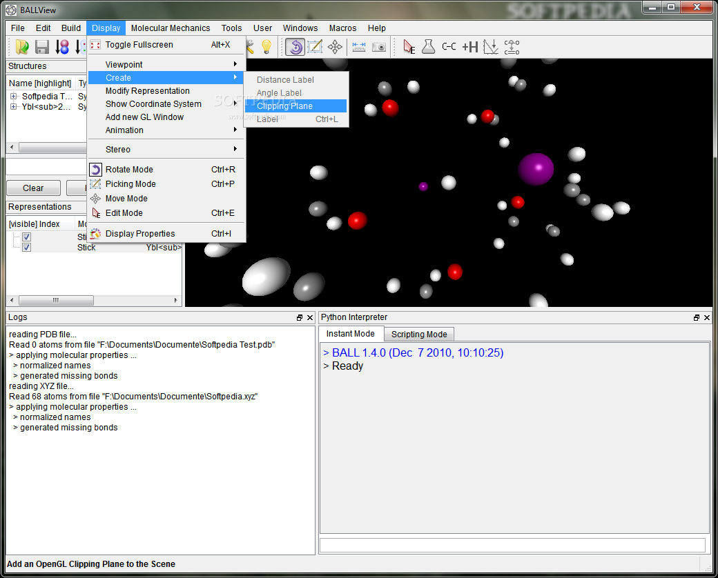Open the Help menu
718x578 pixels.
[x=377, y=28]
